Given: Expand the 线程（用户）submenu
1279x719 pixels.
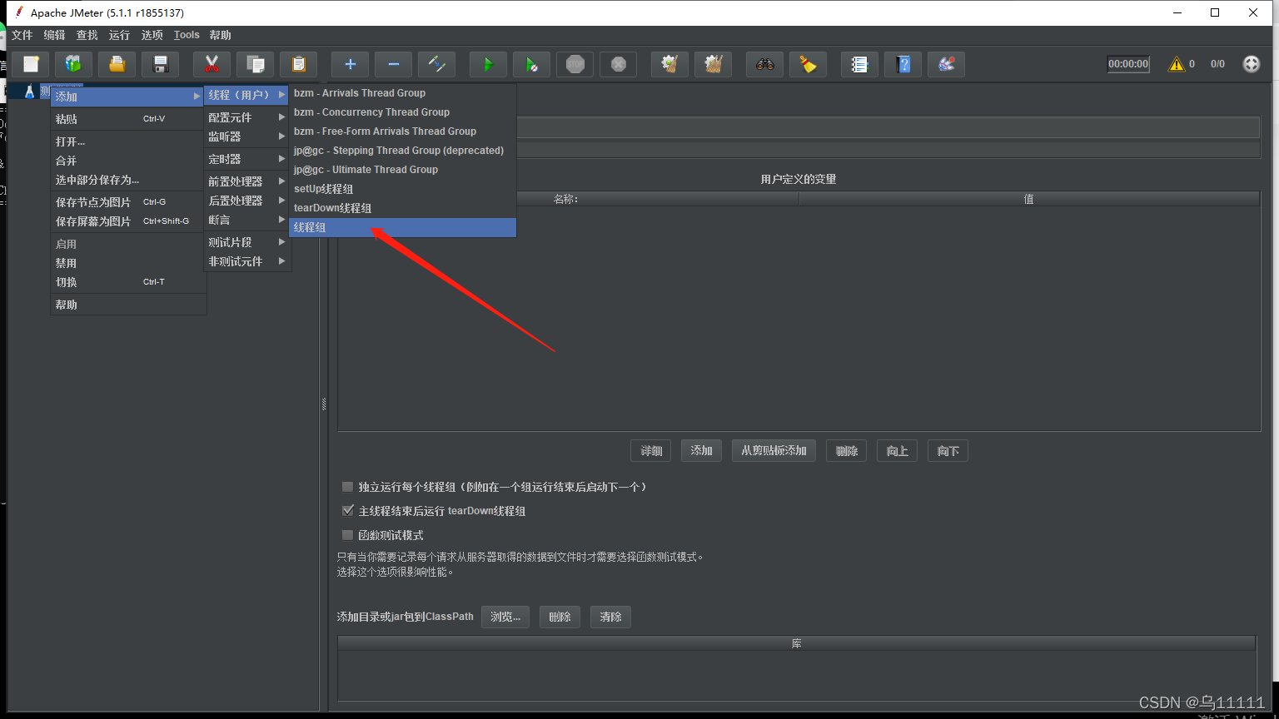Looking at the screenshot, I should pyautogui.click(x=246, y=95).
